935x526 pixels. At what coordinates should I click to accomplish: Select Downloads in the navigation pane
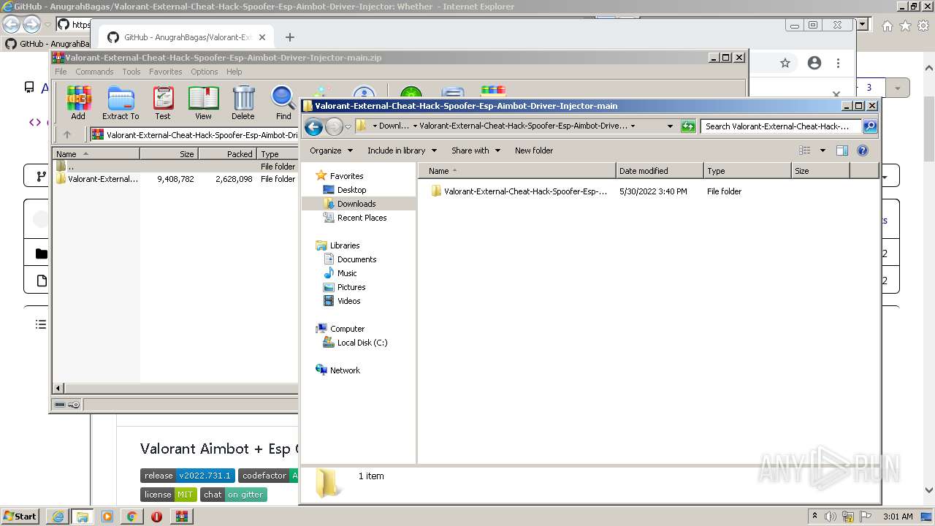[x=356, y=204]
